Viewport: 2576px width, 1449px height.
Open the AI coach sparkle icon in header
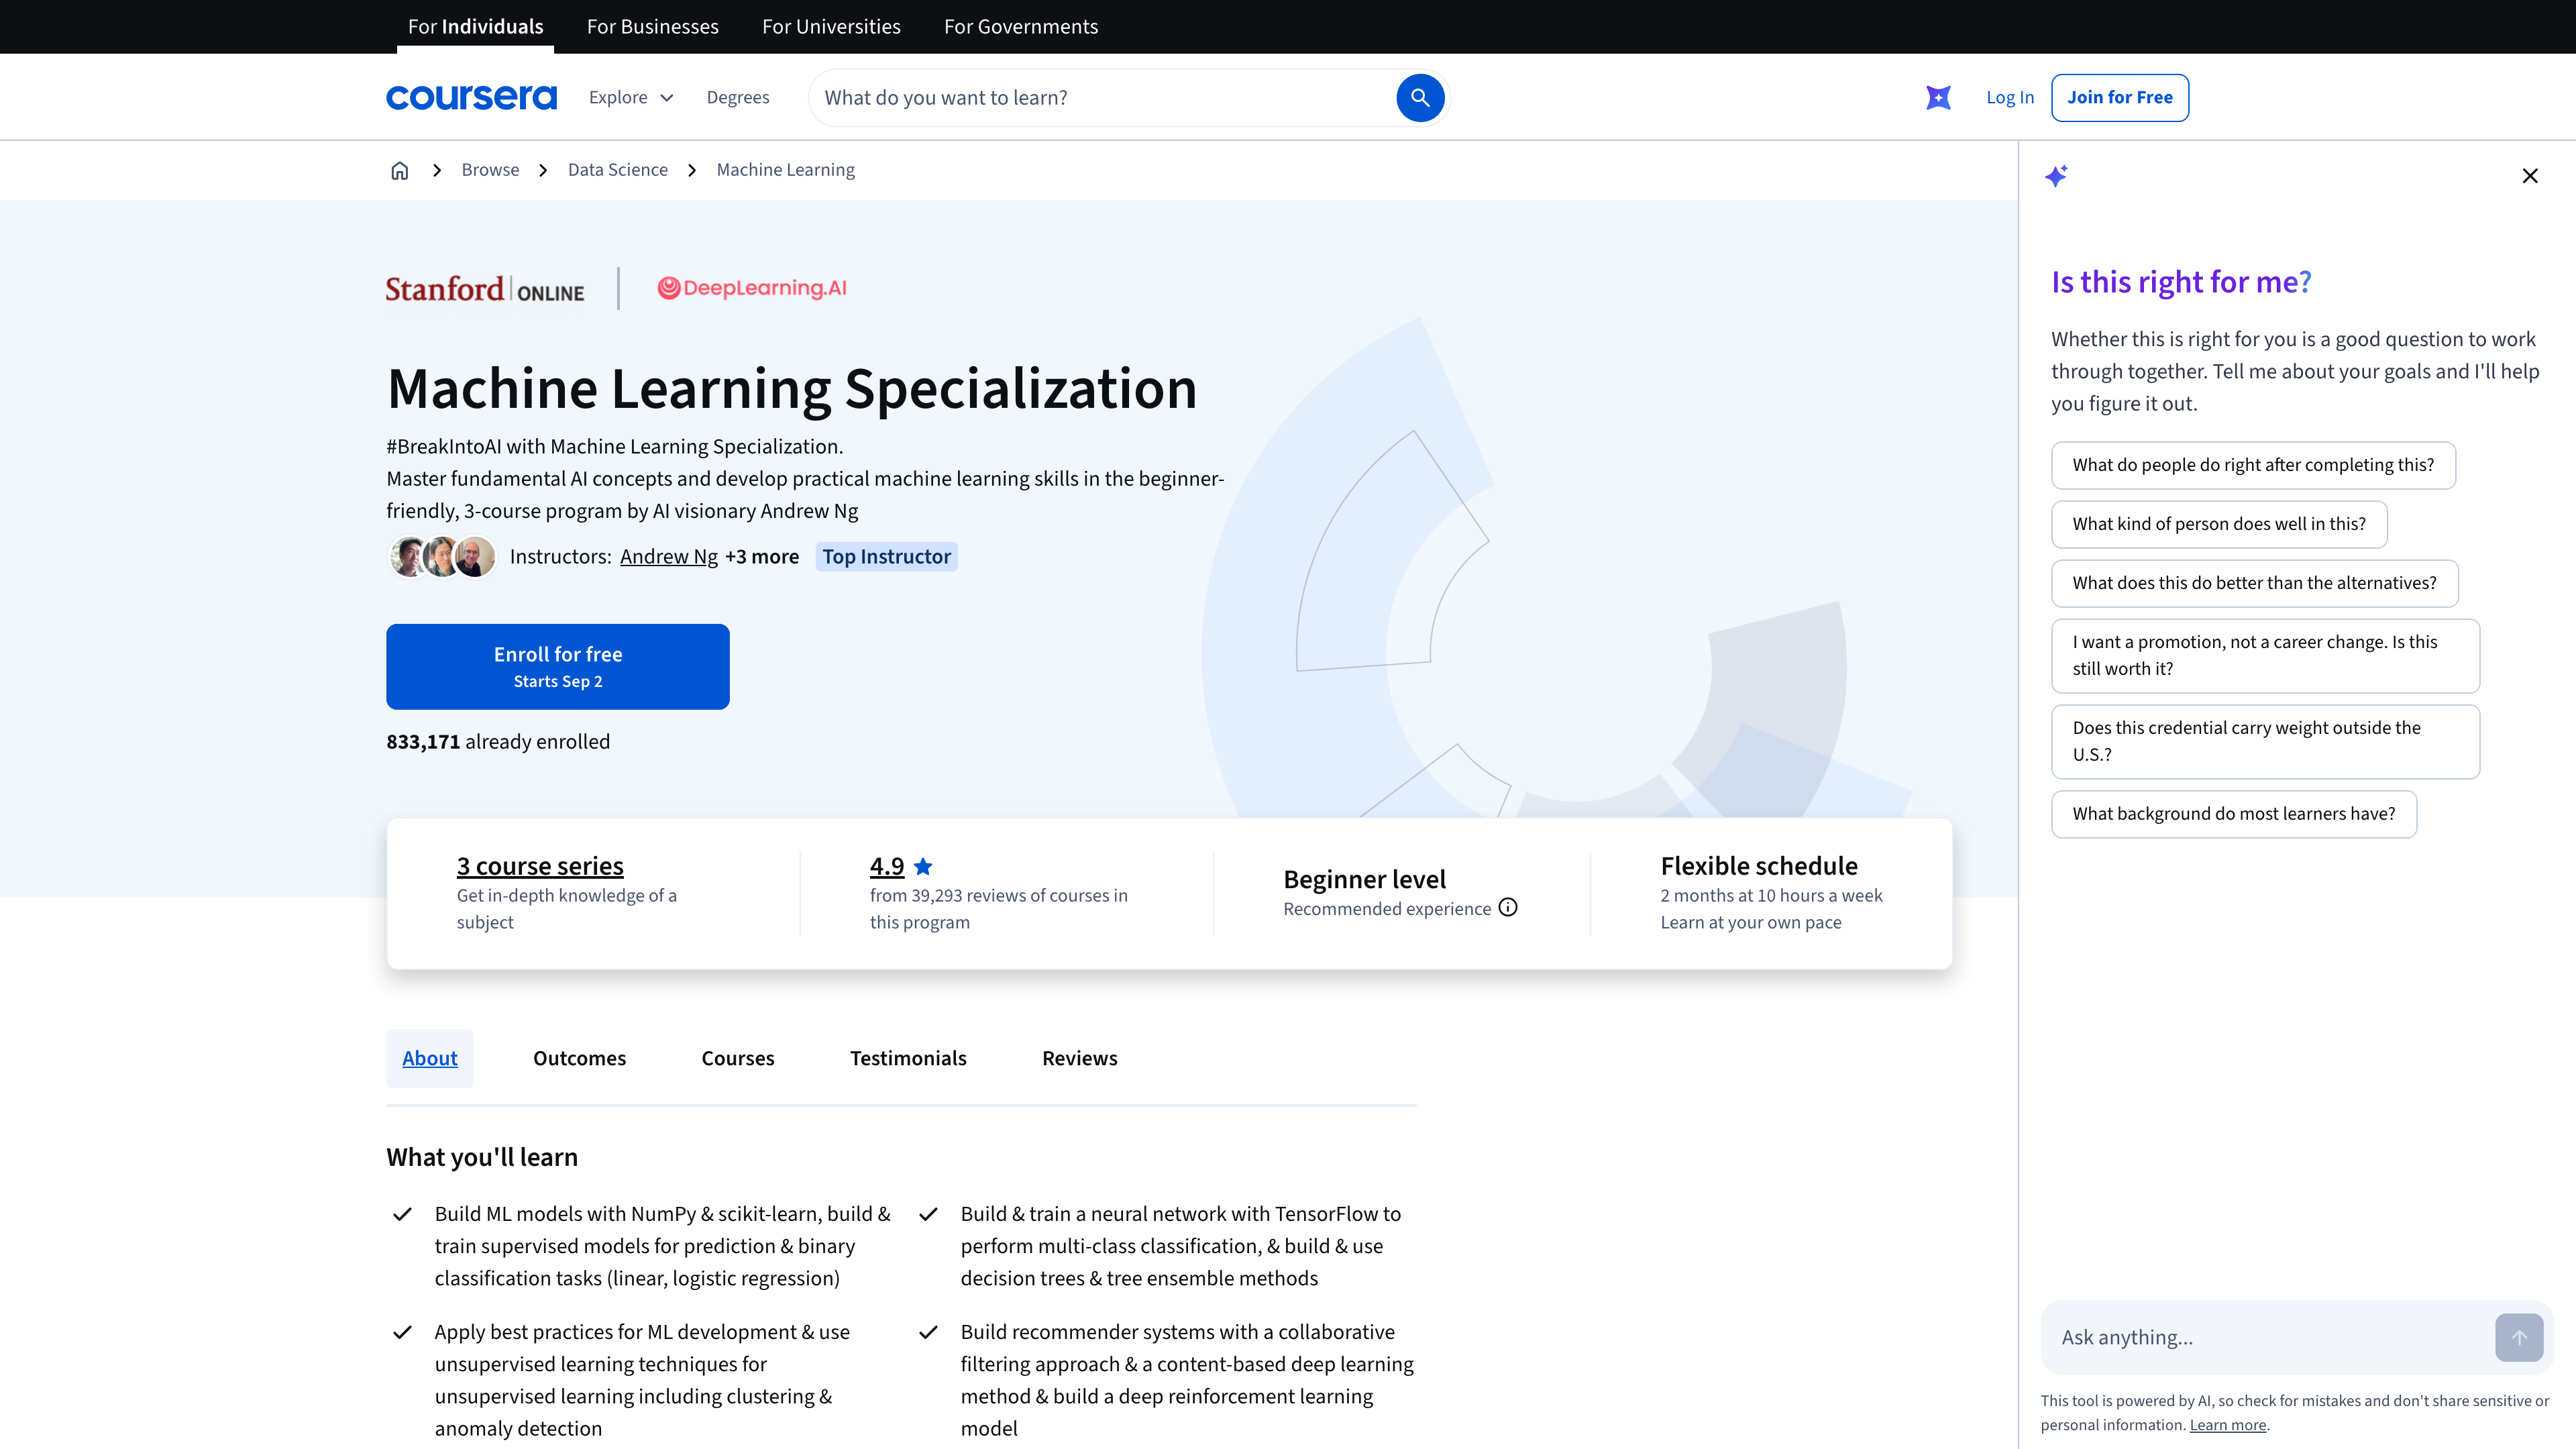[x=1938, y=97]
